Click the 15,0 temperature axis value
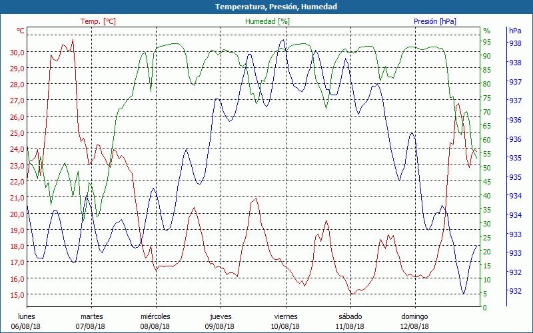The image size is (533, 333). (18, 294)
